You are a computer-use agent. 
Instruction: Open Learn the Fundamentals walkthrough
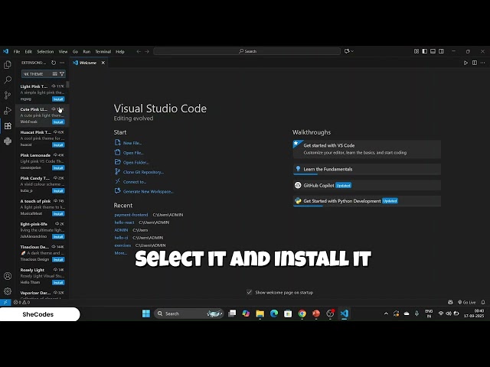367,169
